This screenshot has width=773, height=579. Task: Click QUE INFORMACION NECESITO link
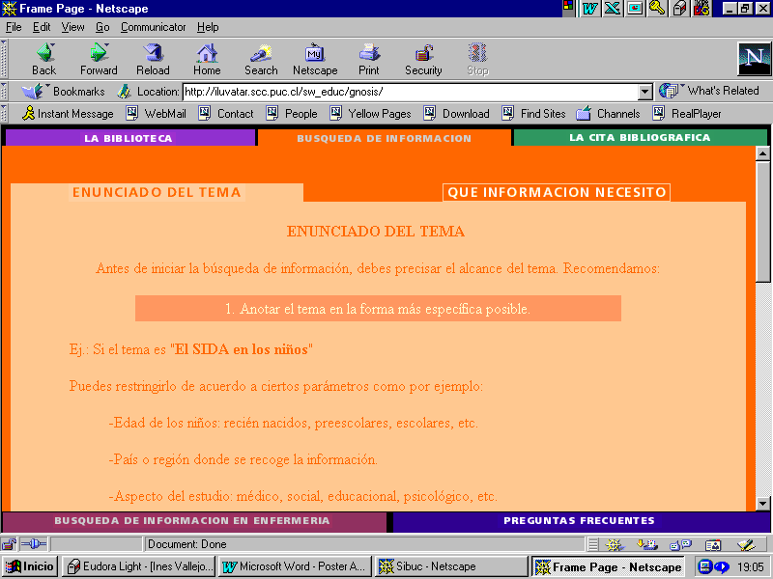[x=557, y=193]
